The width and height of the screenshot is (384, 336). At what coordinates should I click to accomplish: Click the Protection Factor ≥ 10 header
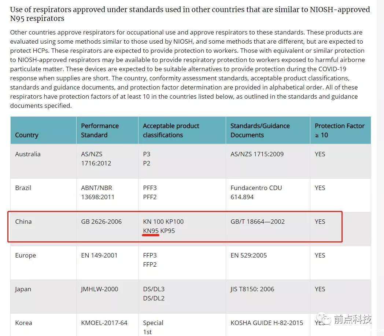pyautogui.click(x=339, y=130)
